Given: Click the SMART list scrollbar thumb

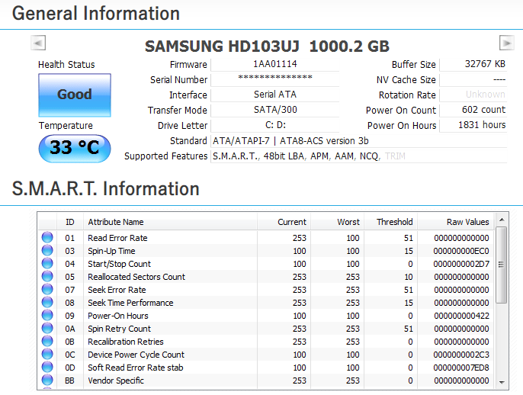Looking at the screenshot, I should tap(501, 267).
